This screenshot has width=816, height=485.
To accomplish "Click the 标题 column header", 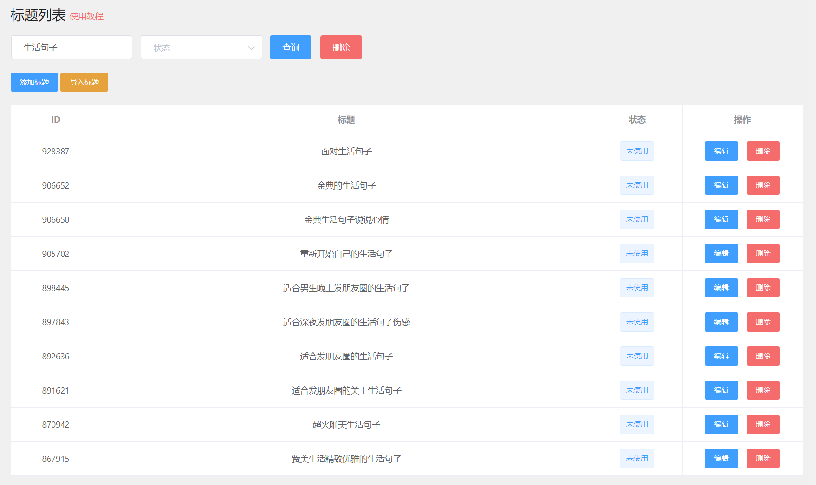I will coord(346,120).
